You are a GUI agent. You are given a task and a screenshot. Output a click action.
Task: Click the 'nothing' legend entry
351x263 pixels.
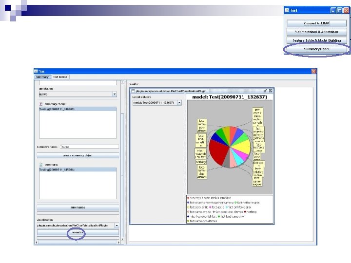[x=250, y=212]
